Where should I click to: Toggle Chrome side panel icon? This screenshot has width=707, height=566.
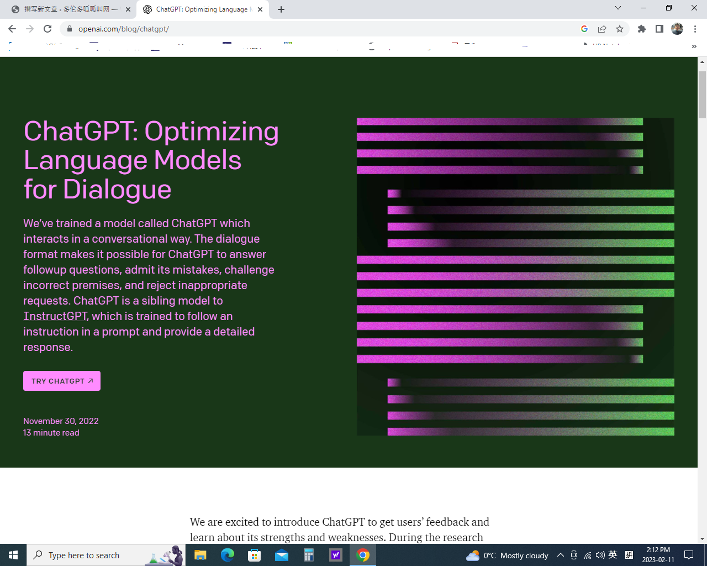(x=659, y=29)
